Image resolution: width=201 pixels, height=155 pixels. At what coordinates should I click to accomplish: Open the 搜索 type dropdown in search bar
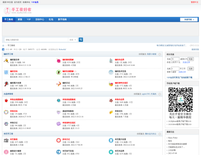click(x=73, y=40)
